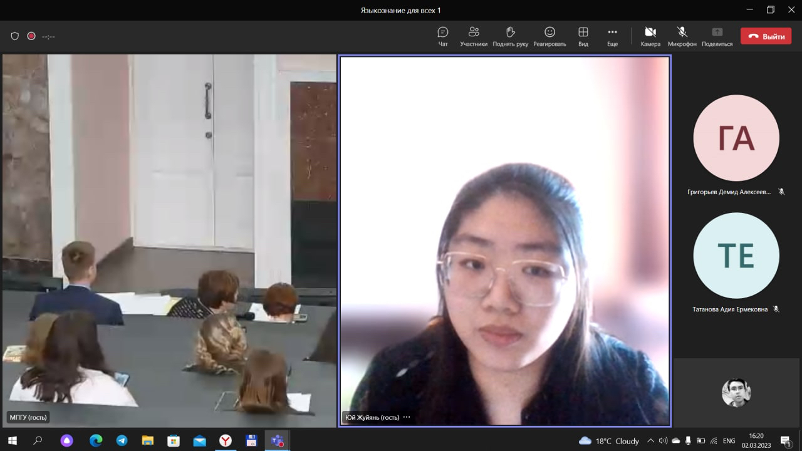This screenshot has height=451, width=802.
Task: Toggle Поднять руку
Action: pos(510,36)
